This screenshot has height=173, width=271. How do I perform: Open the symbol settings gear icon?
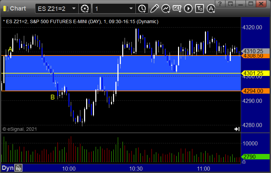point(85,9)
